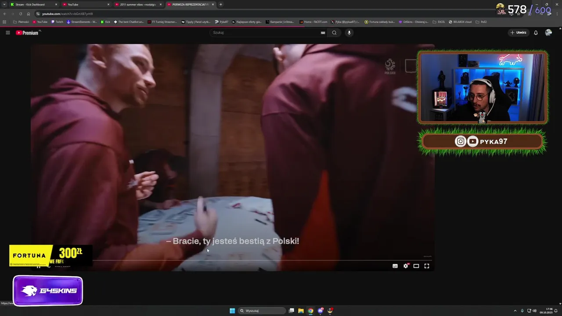Open the on-screen keyboard icon in search box
562x316 pixels.
[x=323, y=32]
